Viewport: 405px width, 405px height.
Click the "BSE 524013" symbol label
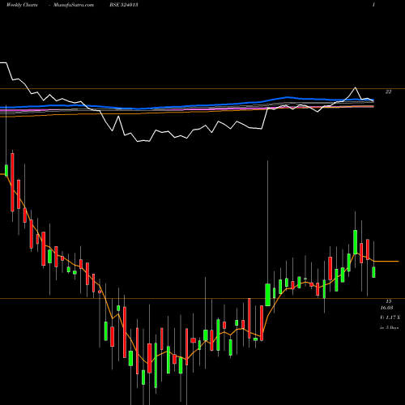(x=124, y=5)
